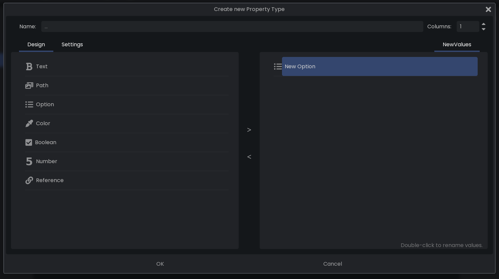The height and width of the screenshot is (279, 499).
Task: Decrease Columns with the down arrow
Action: point(484,29)
